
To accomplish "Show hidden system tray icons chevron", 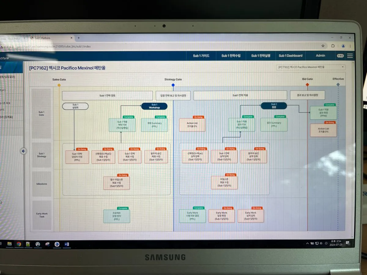I will click(x=307, y=244).
